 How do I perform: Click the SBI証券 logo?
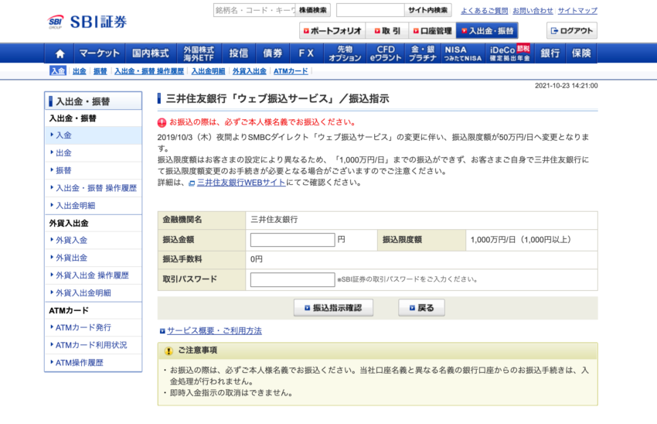pyautogui.click(x=87, y=22)
